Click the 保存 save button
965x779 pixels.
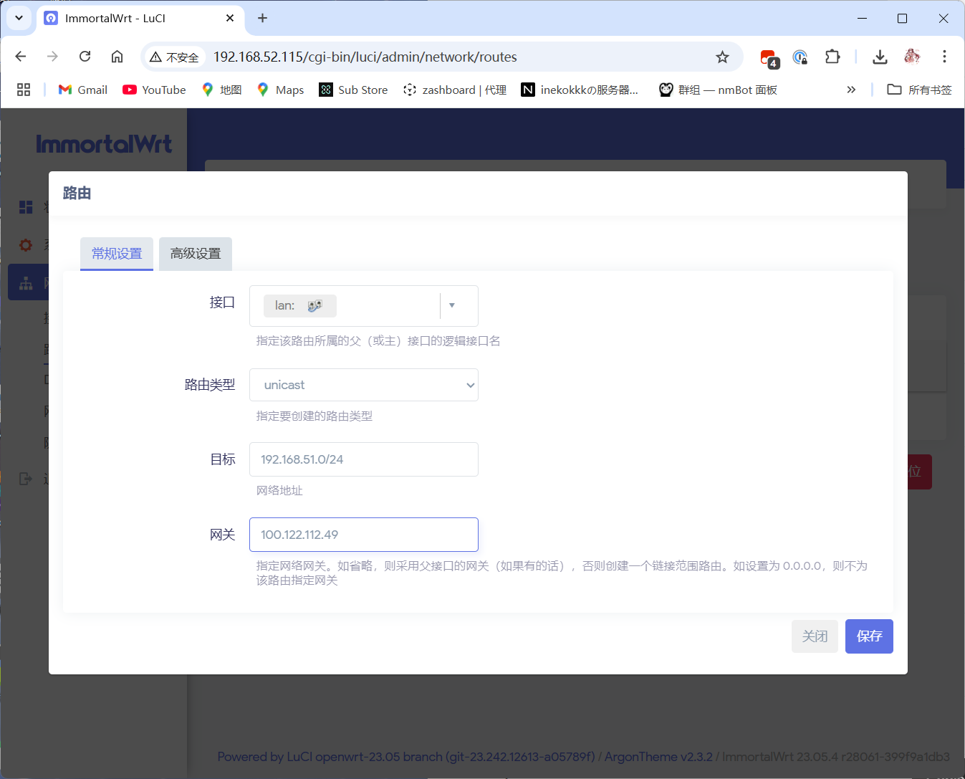(869, 636)
